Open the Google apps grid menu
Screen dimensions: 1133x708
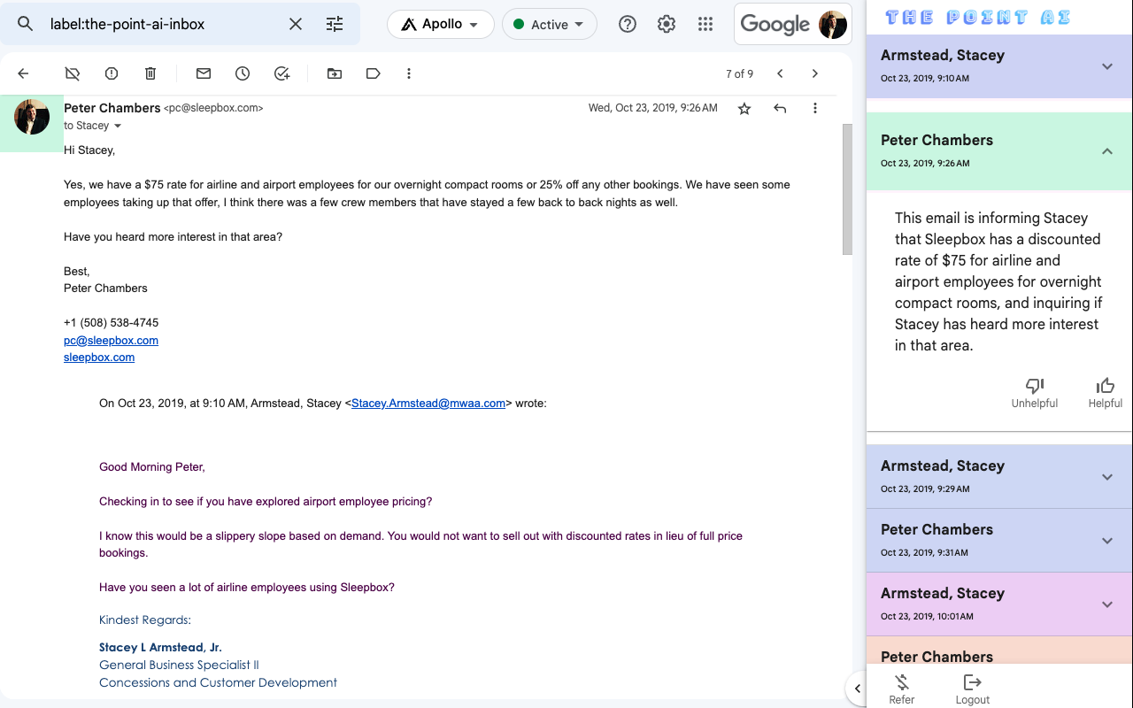point(705,25)
